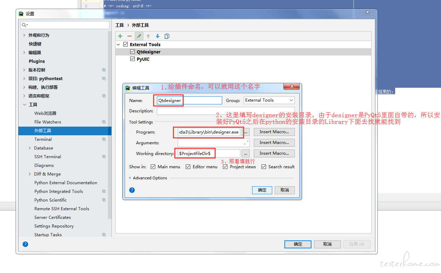Viewport: 441px width, 273px height.
Task: Toggle the PyUIC tool checkbox
Action: click(x=132, y=59)
